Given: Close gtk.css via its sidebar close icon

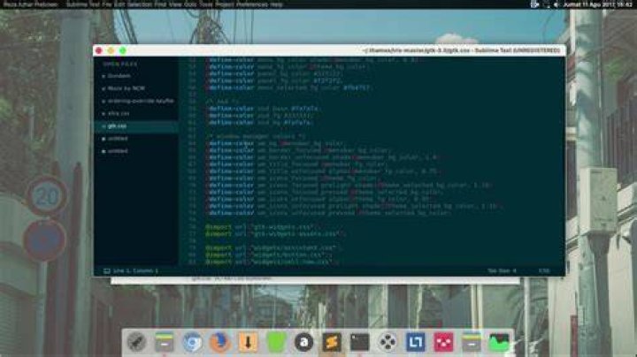Looking at the screenshot, I should [104, 126].
